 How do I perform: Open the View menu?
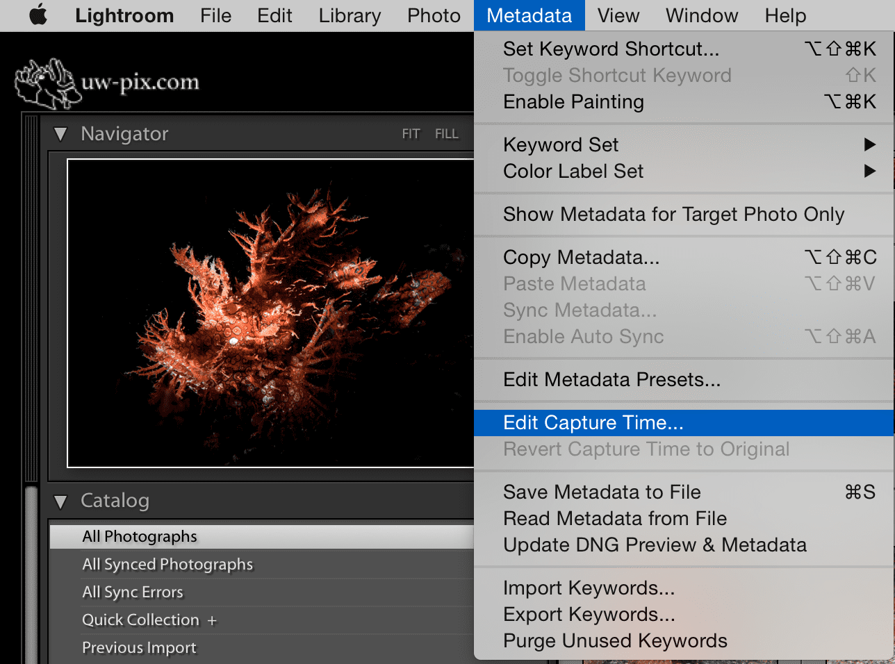(x=618, y=15)
